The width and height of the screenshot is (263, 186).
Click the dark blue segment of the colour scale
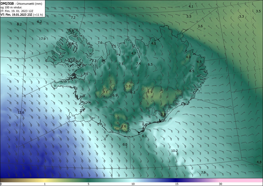click(176, 180)
